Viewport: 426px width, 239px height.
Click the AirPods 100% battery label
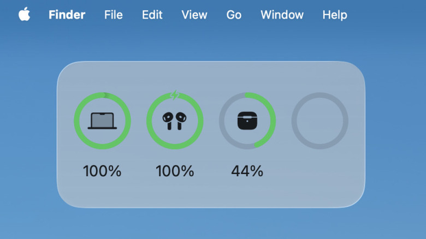pos(175,171)
